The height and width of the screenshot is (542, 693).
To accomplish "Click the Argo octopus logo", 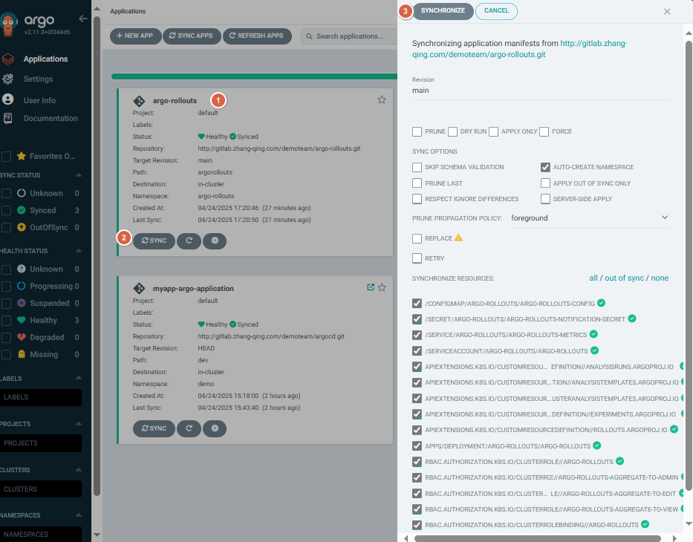I will tap(8, 25).
